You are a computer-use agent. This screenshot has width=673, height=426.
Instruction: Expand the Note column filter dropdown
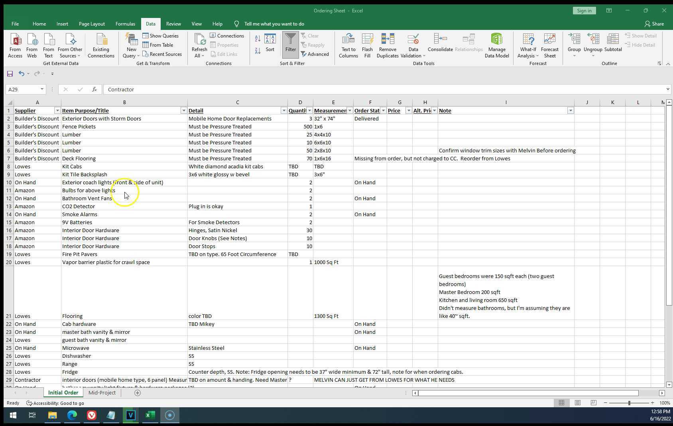point(570,110)
